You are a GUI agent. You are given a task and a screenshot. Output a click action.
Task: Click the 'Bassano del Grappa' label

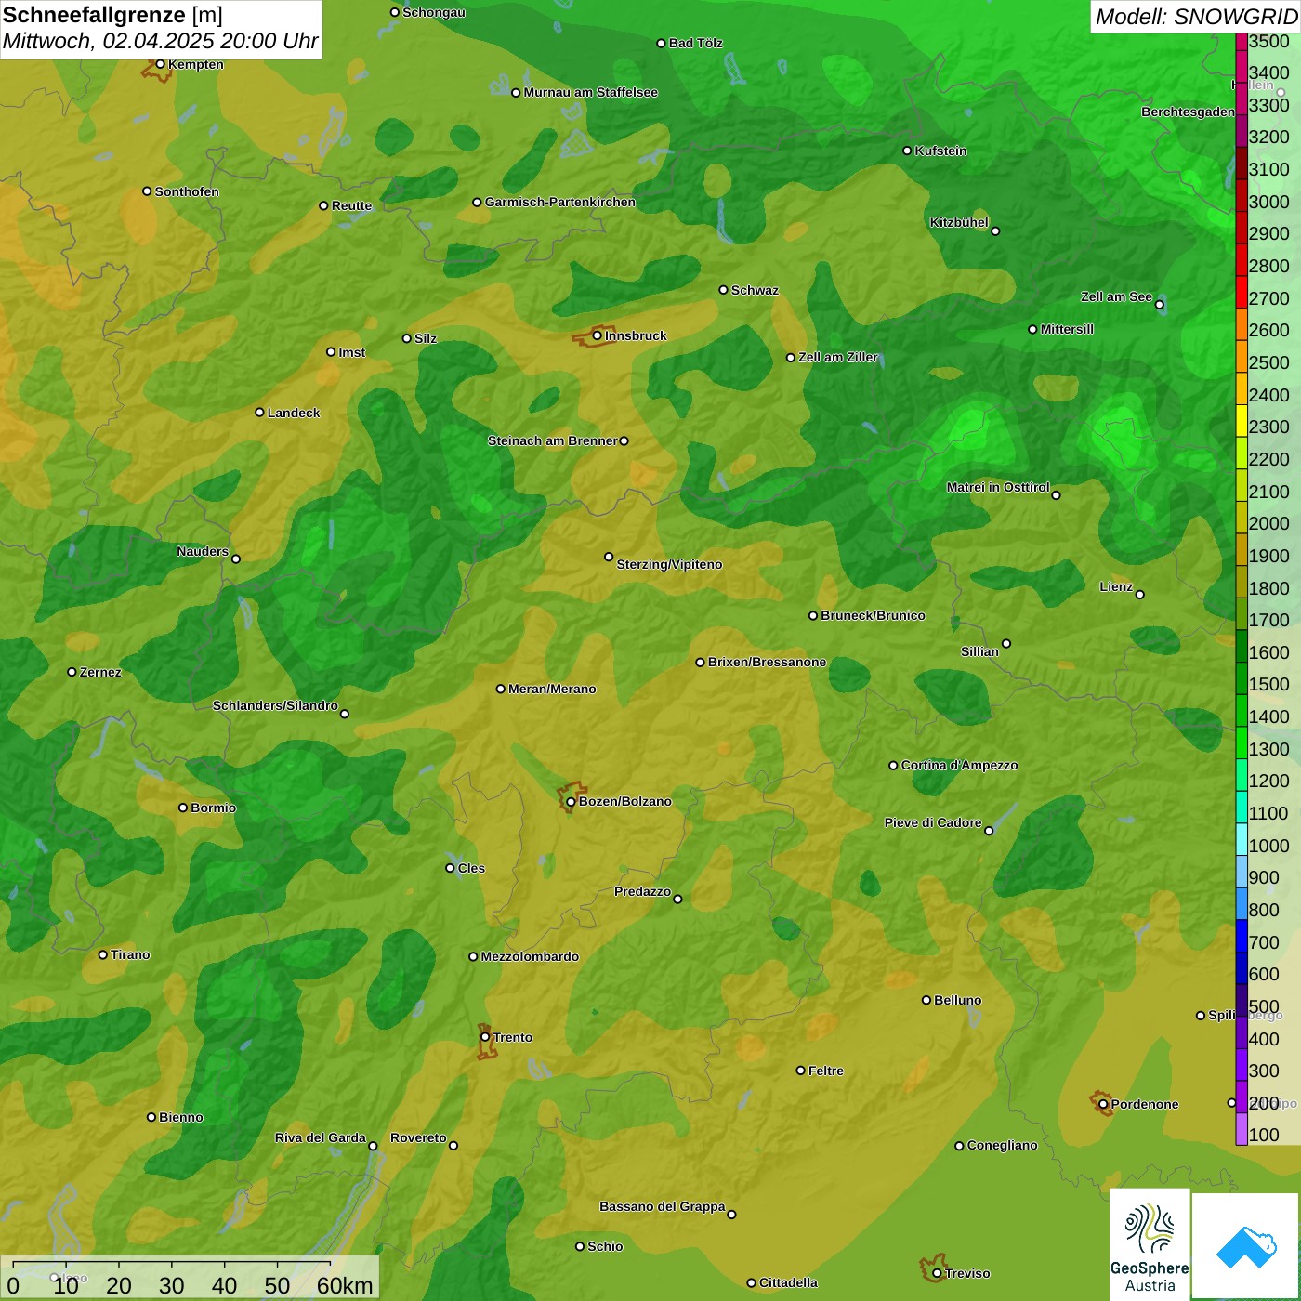pos(662,1206)
